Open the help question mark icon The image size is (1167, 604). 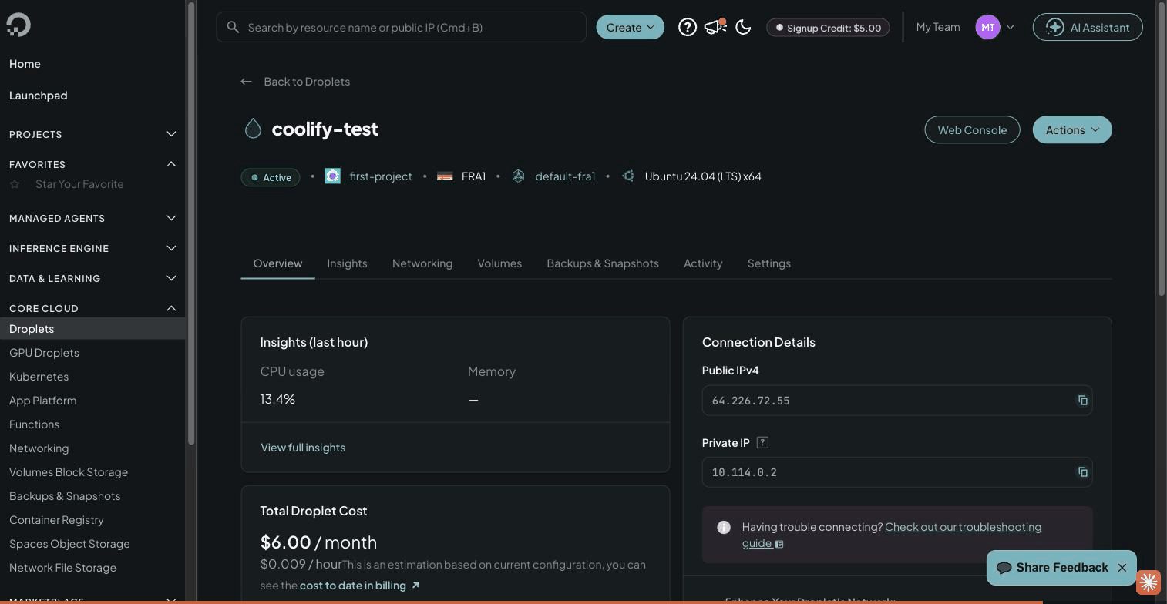688,27
